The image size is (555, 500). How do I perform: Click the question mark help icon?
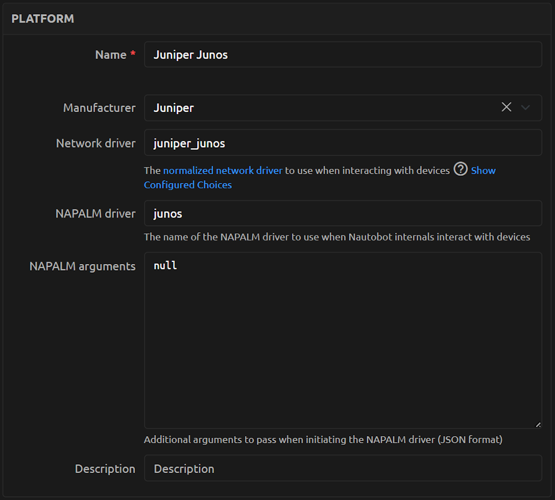coord(460,170)
